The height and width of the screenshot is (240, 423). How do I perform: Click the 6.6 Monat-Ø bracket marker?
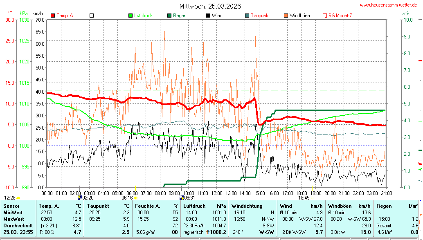pyautogui.click(x=325, y=16)
